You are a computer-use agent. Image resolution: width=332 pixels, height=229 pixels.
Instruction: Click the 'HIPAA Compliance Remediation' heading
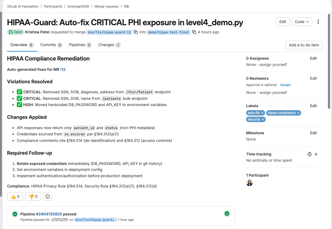coord(48,59)
